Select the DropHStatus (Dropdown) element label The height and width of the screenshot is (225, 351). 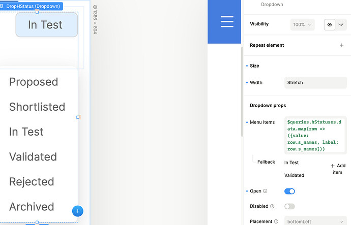coord(31,6)
